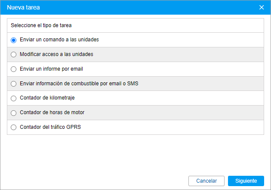This screenshot has width=271, height=190.
Task: Close the Nueva tarea dialog with the X icon
Action: [262, 7]
